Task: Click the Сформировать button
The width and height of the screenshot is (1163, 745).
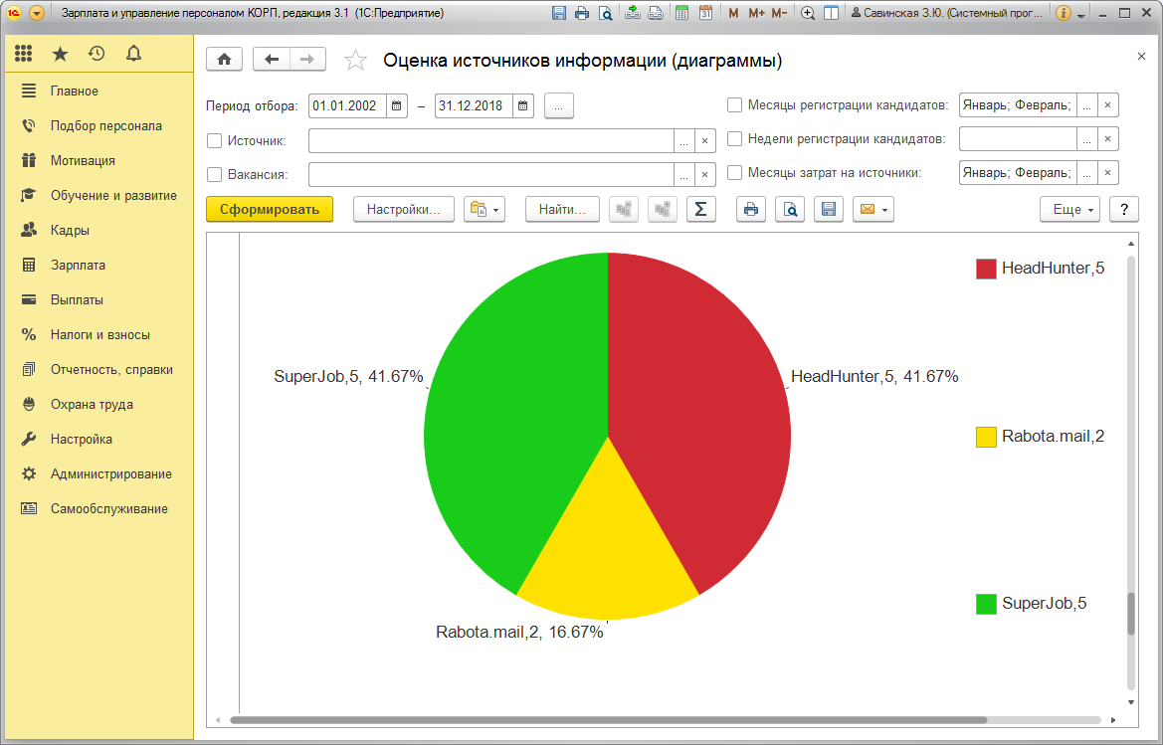Action: point(270,209)
